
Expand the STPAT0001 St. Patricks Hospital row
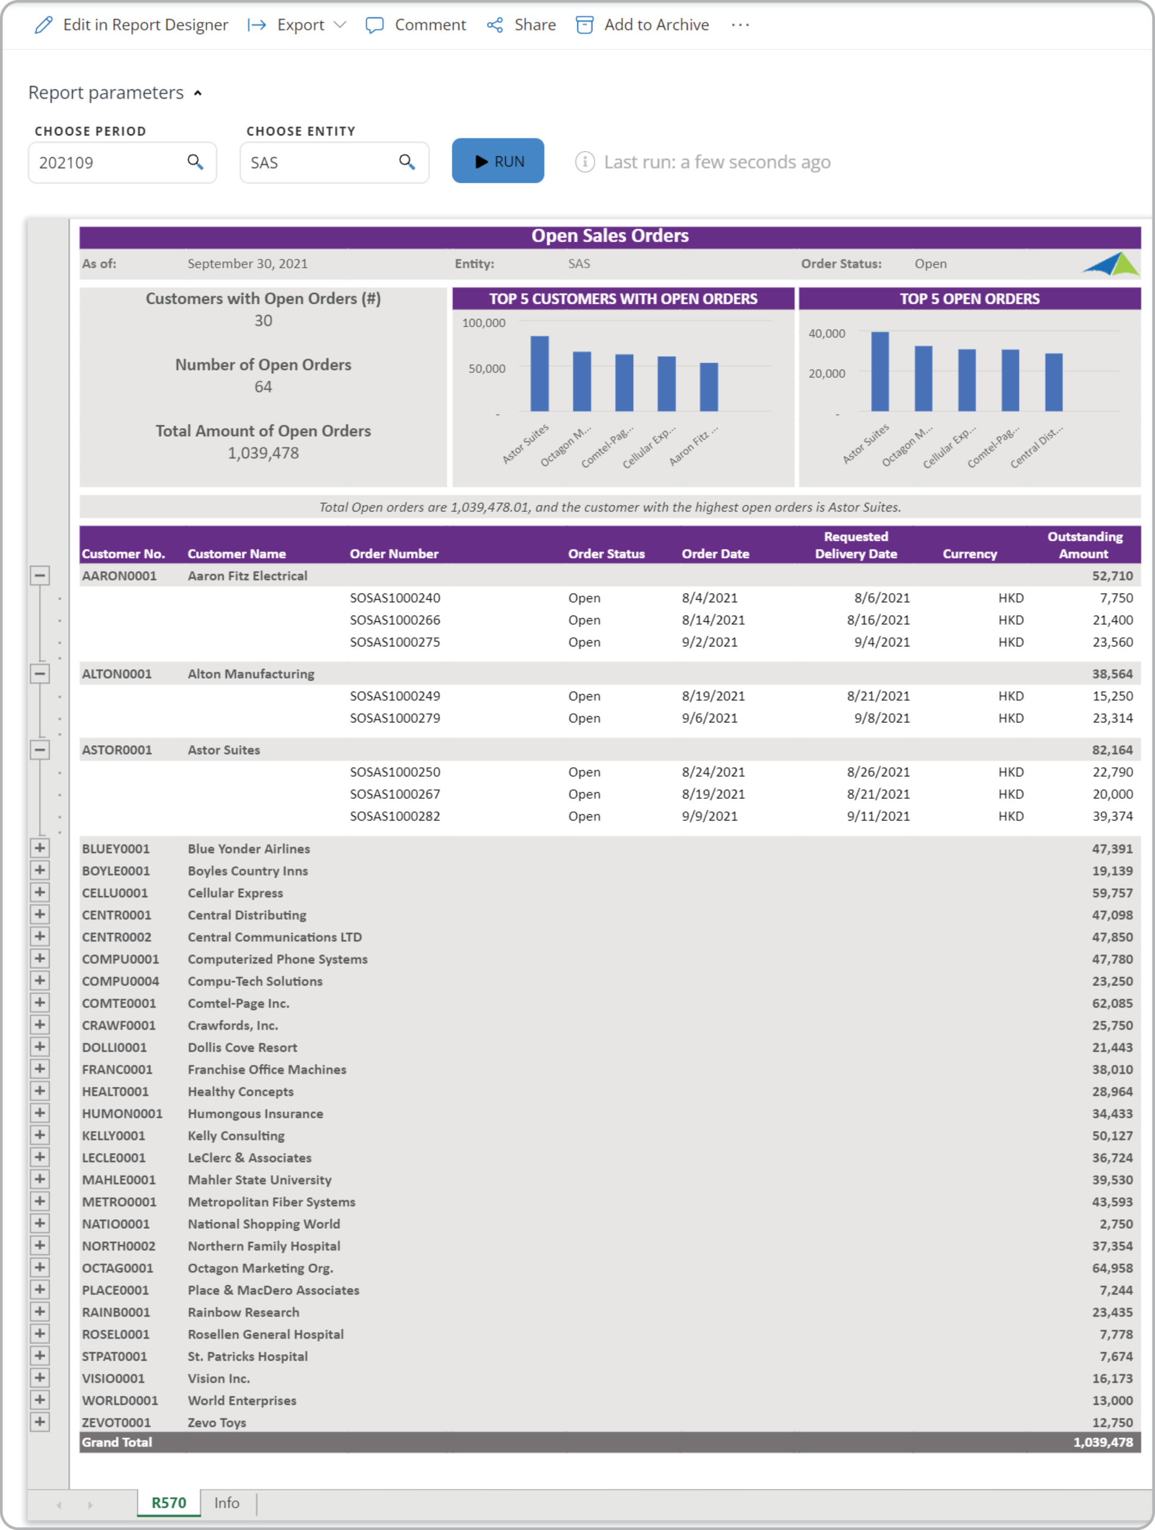coord(40,1357)
